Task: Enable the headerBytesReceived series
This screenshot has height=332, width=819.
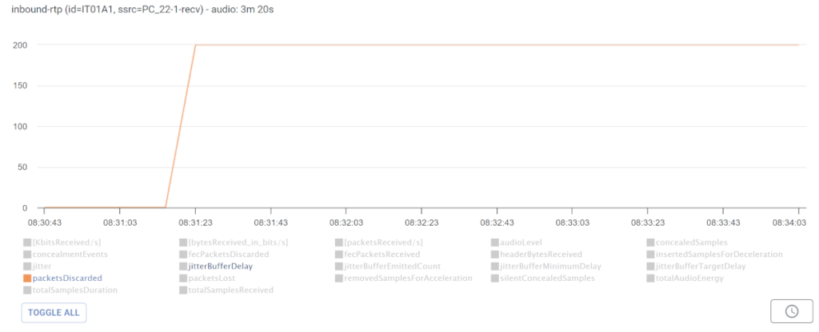Action: [541, 254]
